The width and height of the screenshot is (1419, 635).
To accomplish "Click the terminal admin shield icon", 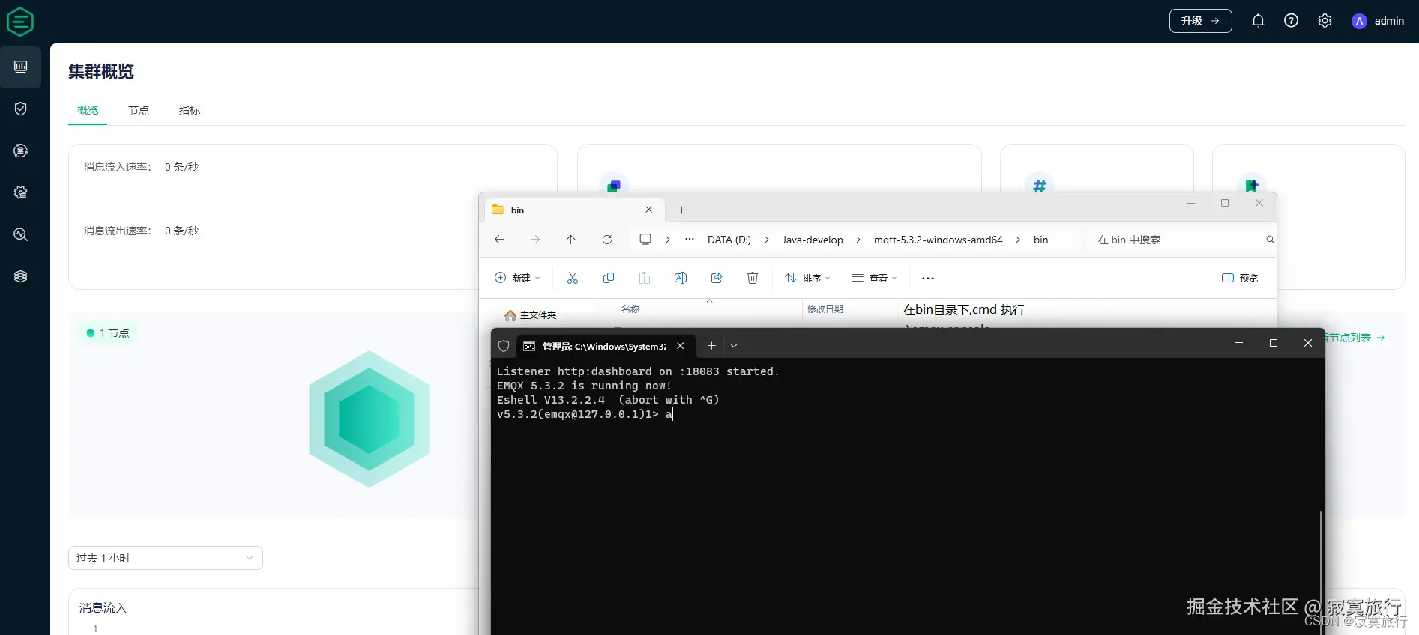I will tap(504, 346).
